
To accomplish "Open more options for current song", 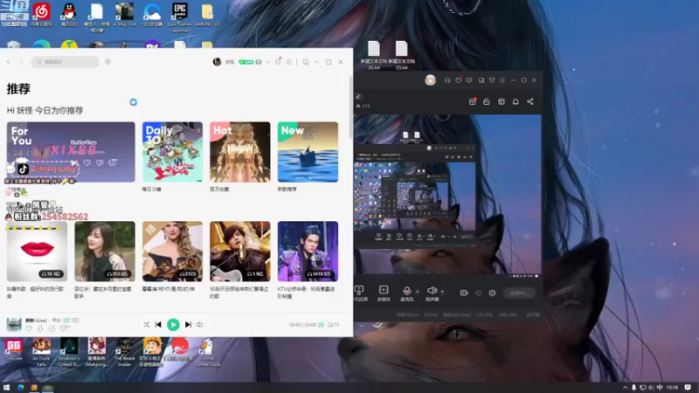I will [52, 328].
